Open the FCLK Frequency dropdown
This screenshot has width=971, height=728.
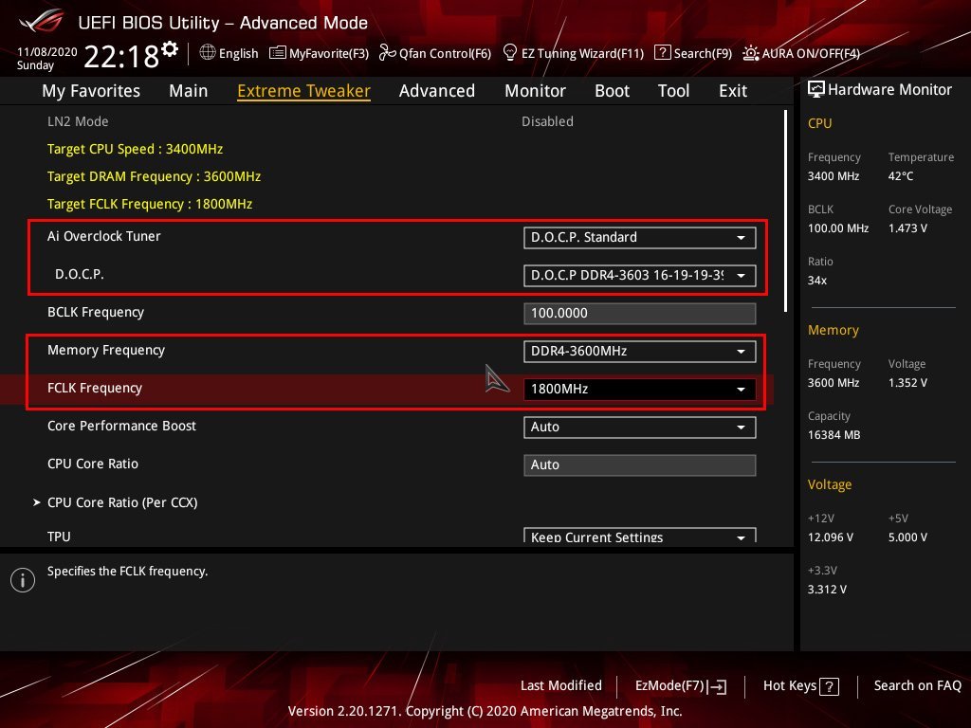[x=640, y=390]
